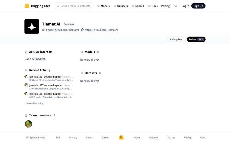
Task: Click avatar next to AVA-Encoder paper activity
Action: 26,94
